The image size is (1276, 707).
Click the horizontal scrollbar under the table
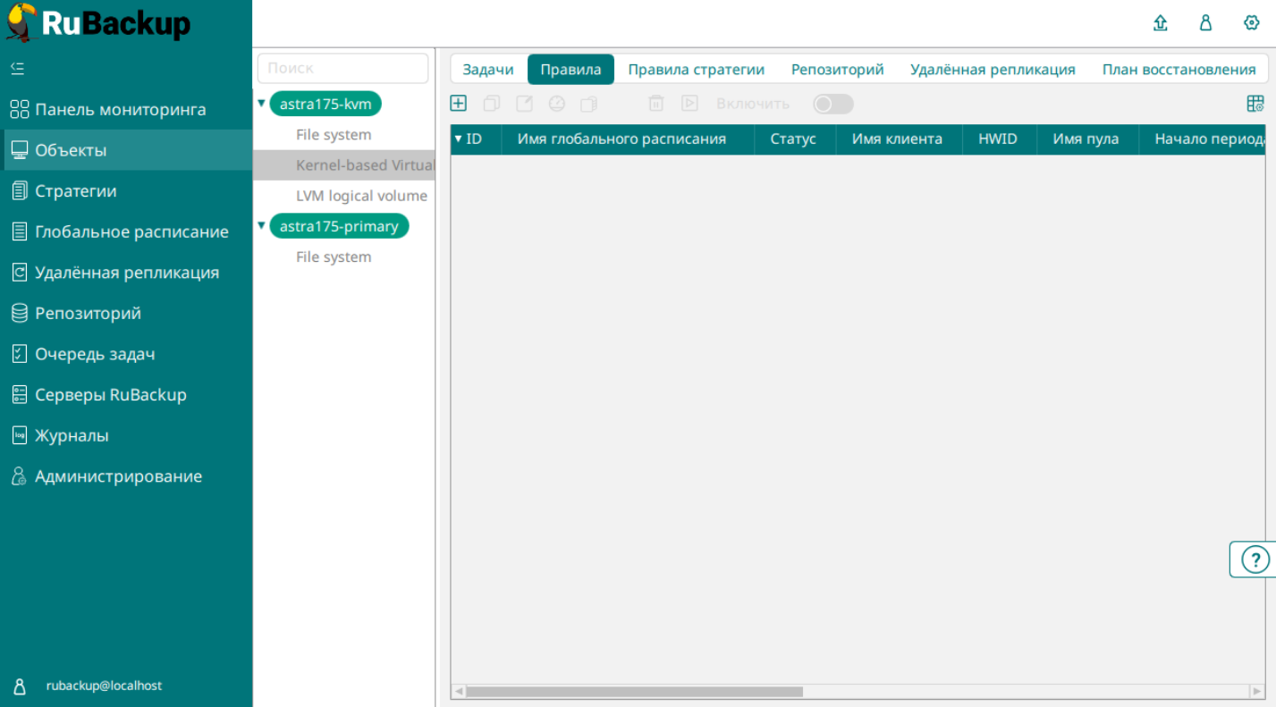(x=634, y=691)
